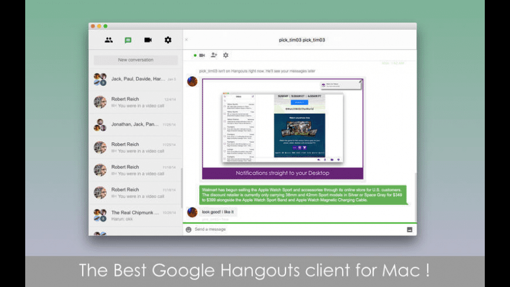Attach a photo using image icon

point(410,230)
